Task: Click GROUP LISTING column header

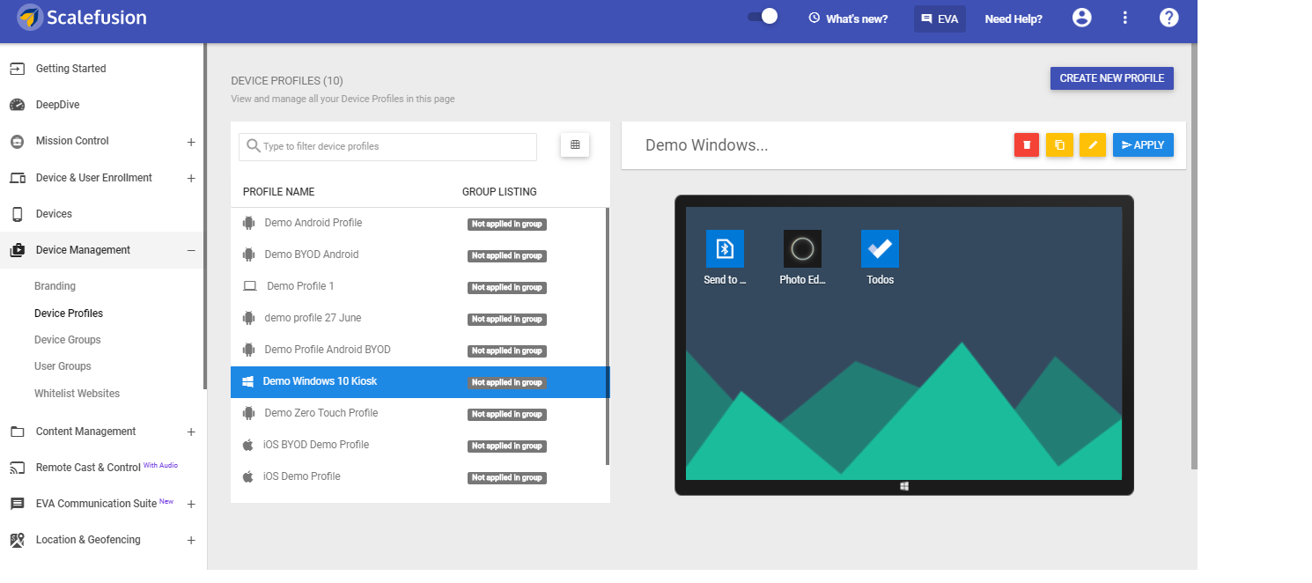Action: point(499,192)
